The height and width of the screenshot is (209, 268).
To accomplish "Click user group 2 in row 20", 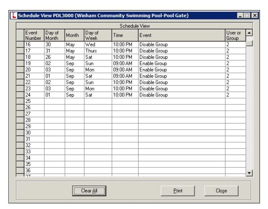I will click(235, 70).
